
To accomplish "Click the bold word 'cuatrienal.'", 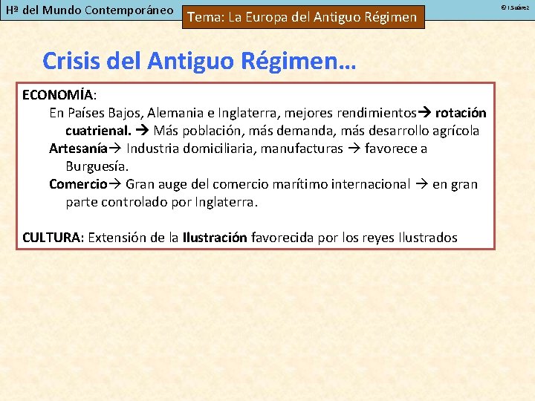I will 98,131.
